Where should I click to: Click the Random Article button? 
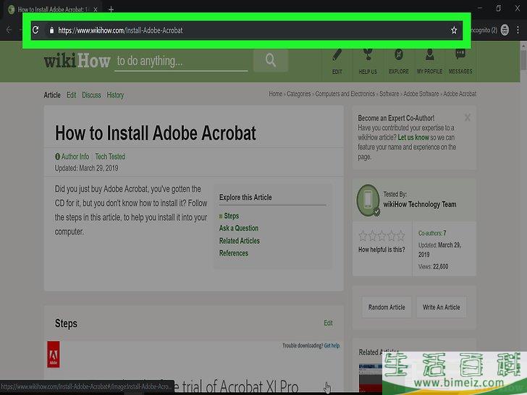click(x=387, y=307)
